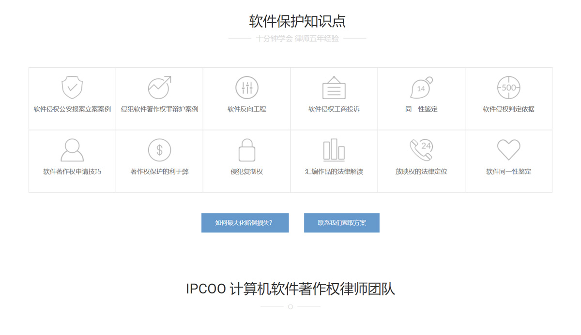Click the 500 crosshair target icon
Screen dimensions: 581x335
click(508, 88)
